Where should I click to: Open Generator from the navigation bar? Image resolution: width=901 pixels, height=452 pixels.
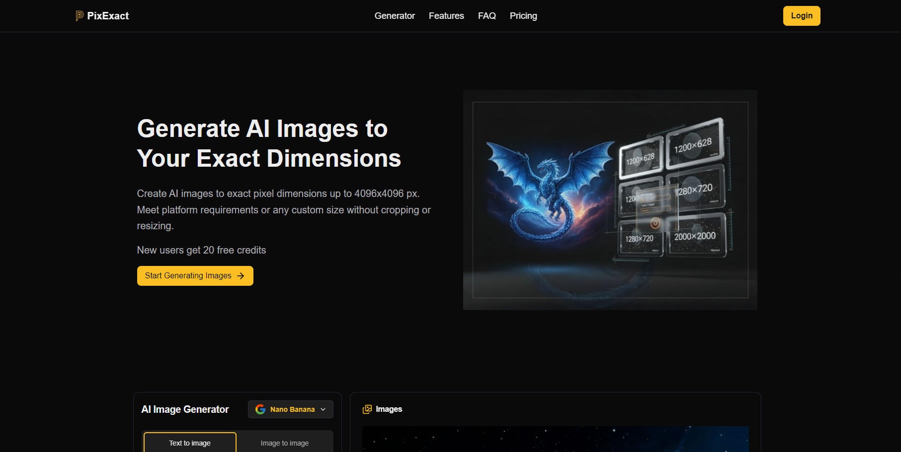point(394,15)
